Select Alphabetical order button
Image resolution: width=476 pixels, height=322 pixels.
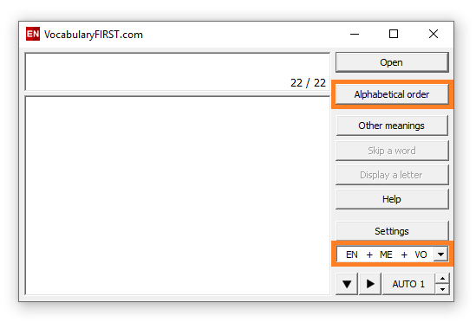point(392,94)
